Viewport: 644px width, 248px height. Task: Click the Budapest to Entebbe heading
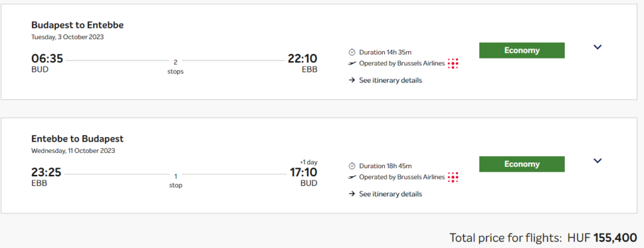77,25
